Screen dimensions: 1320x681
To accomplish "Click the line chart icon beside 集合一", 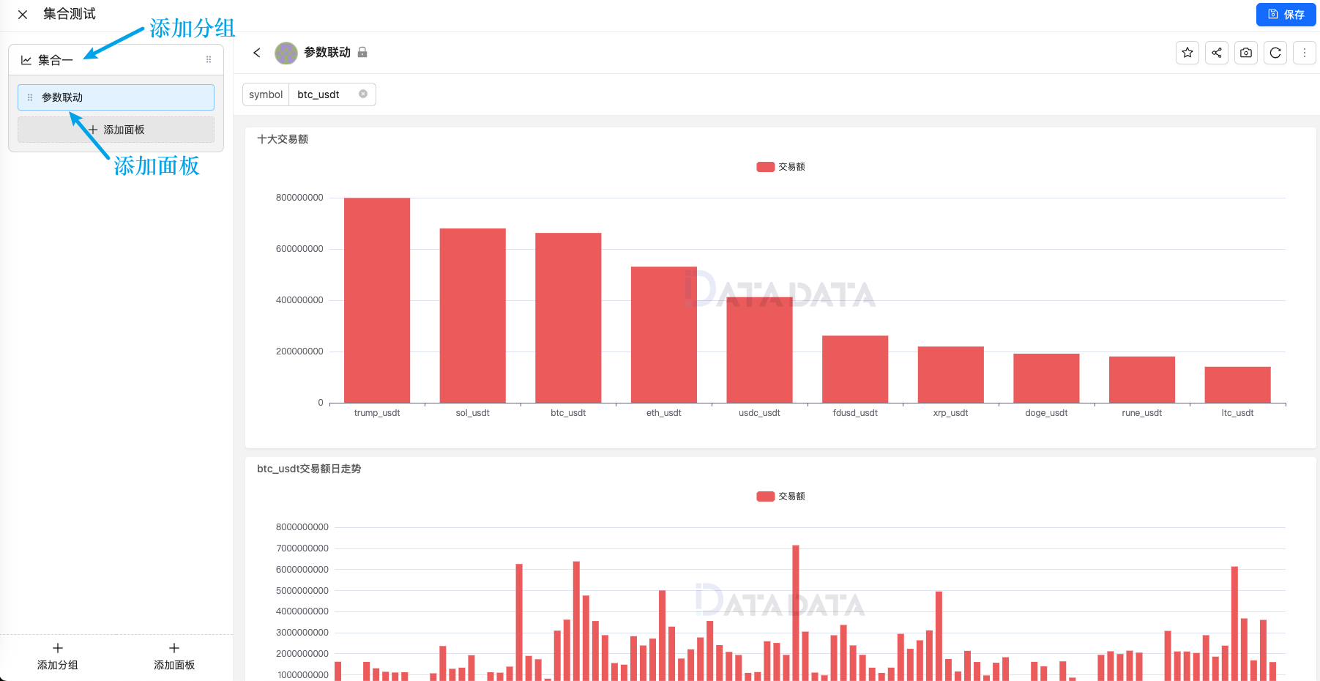I will (x=26, y=60).
